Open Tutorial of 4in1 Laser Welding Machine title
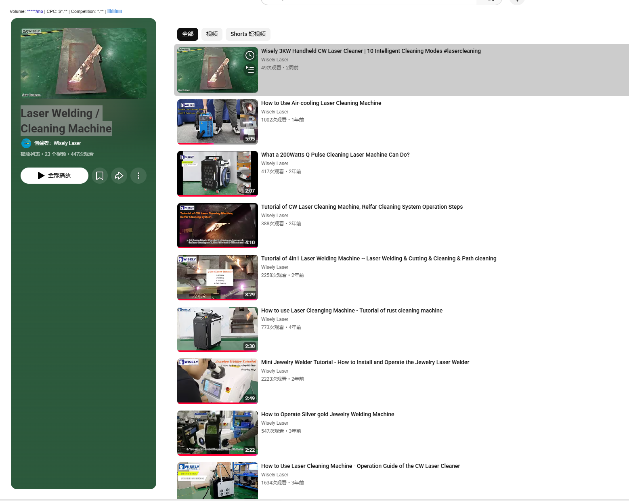The image size is (629, 501). [x=379, y=258]
